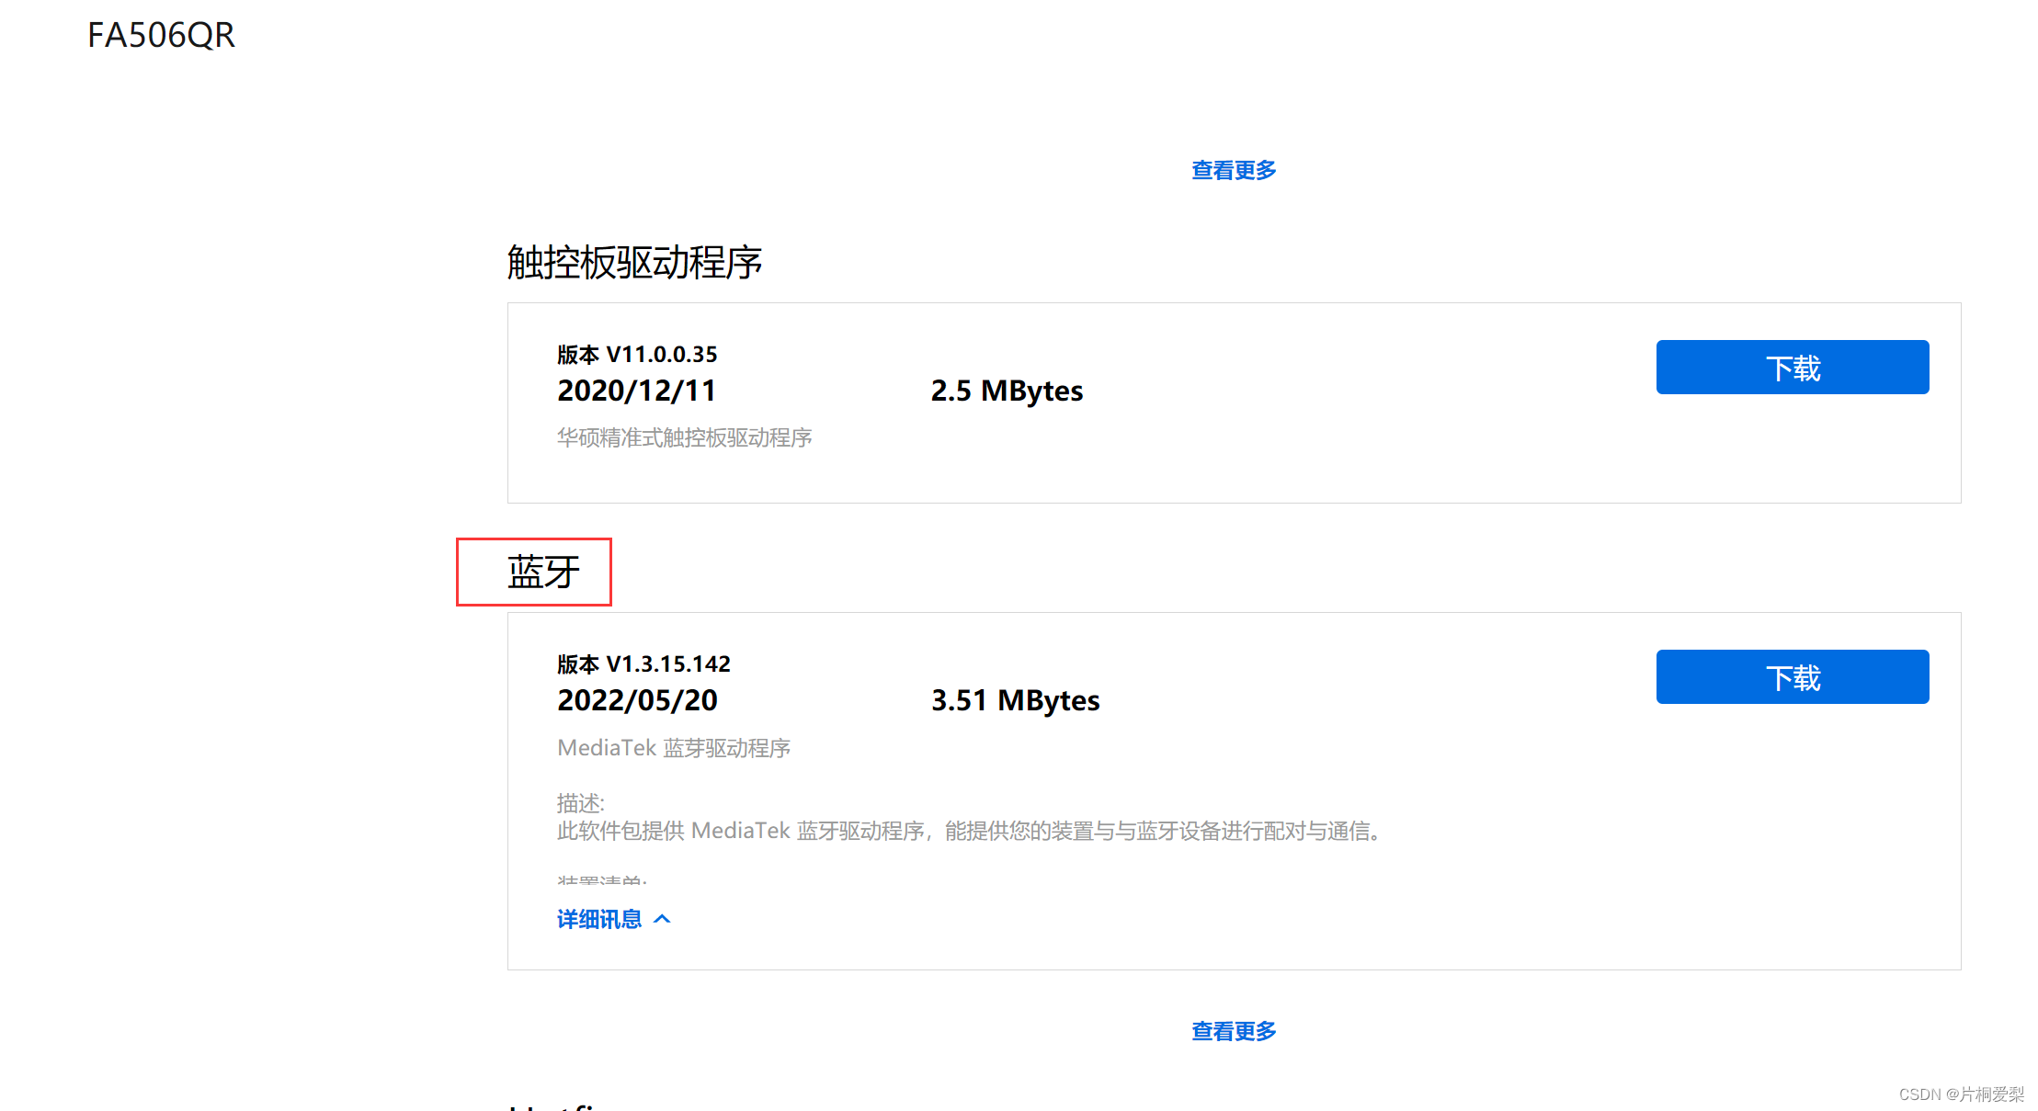
Task: Click the version V11.0.0.35 label
Action: tap(637, 355)
